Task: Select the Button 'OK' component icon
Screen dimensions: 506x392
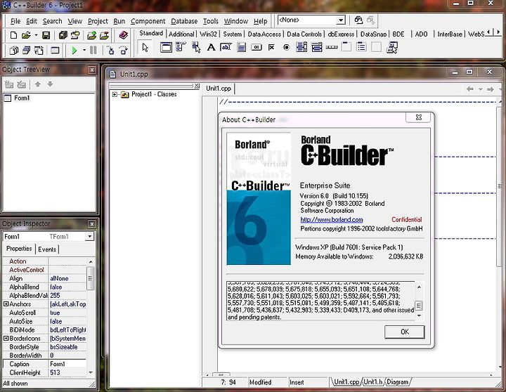Action: point(257,48)
